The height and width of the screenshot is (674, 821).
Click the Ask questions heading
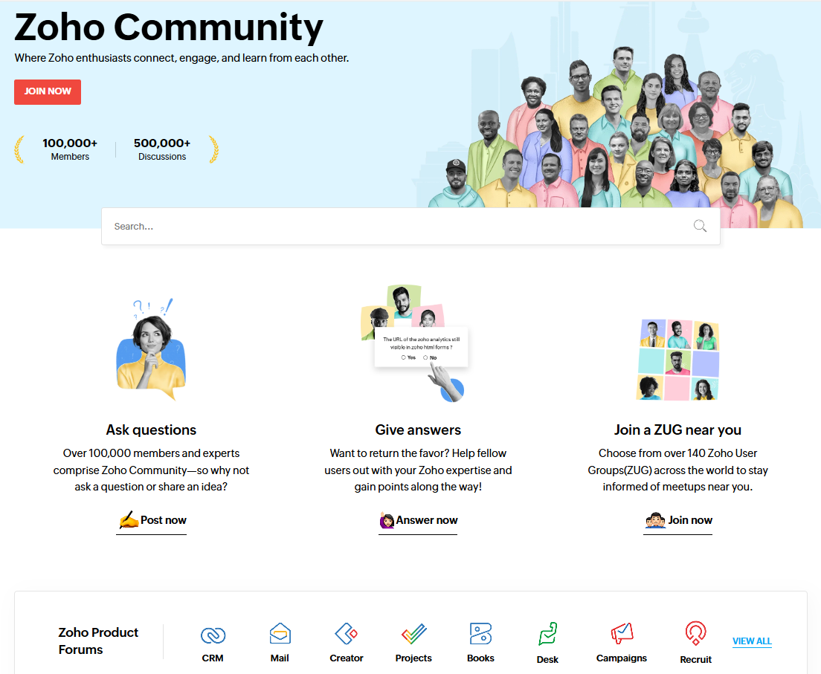(x=151, y=430)
